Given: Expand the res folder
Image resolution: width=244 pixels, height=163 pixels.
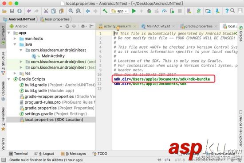Looking at the screenshot, I should tap(15, 73).
